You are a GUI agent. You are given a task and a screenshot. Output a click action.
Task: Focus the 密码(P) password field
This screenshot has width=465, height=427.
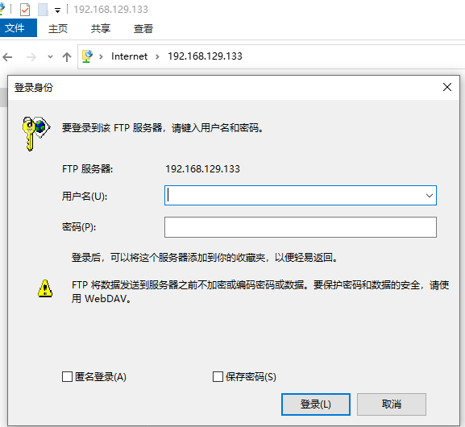[x=301, y=227]
